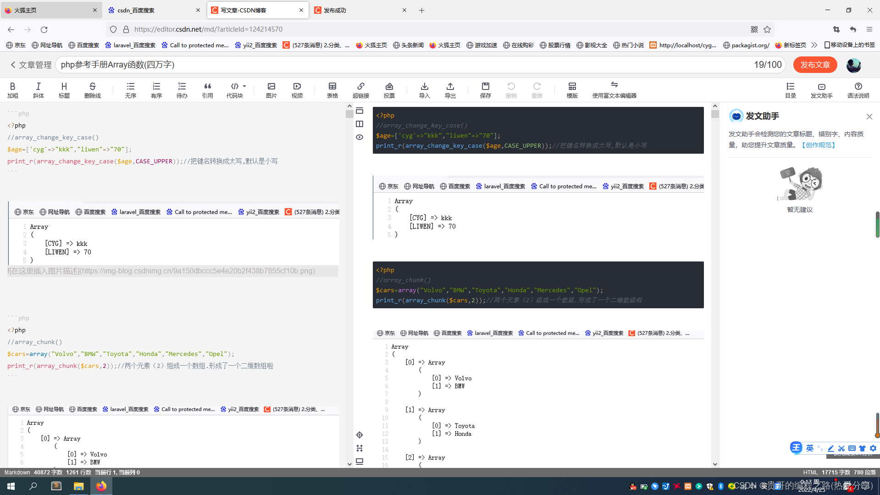Open Sublime Text from the taskbar
Viewport: 880px width, 495px height.
[x=56, y=486]
